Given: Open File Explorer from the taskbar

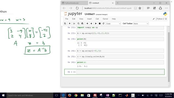Looking at the screenshot, I should click(x=82, y=95).
